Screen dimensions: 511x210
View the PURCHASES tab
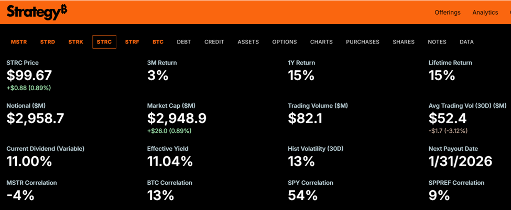click(363, 42)
